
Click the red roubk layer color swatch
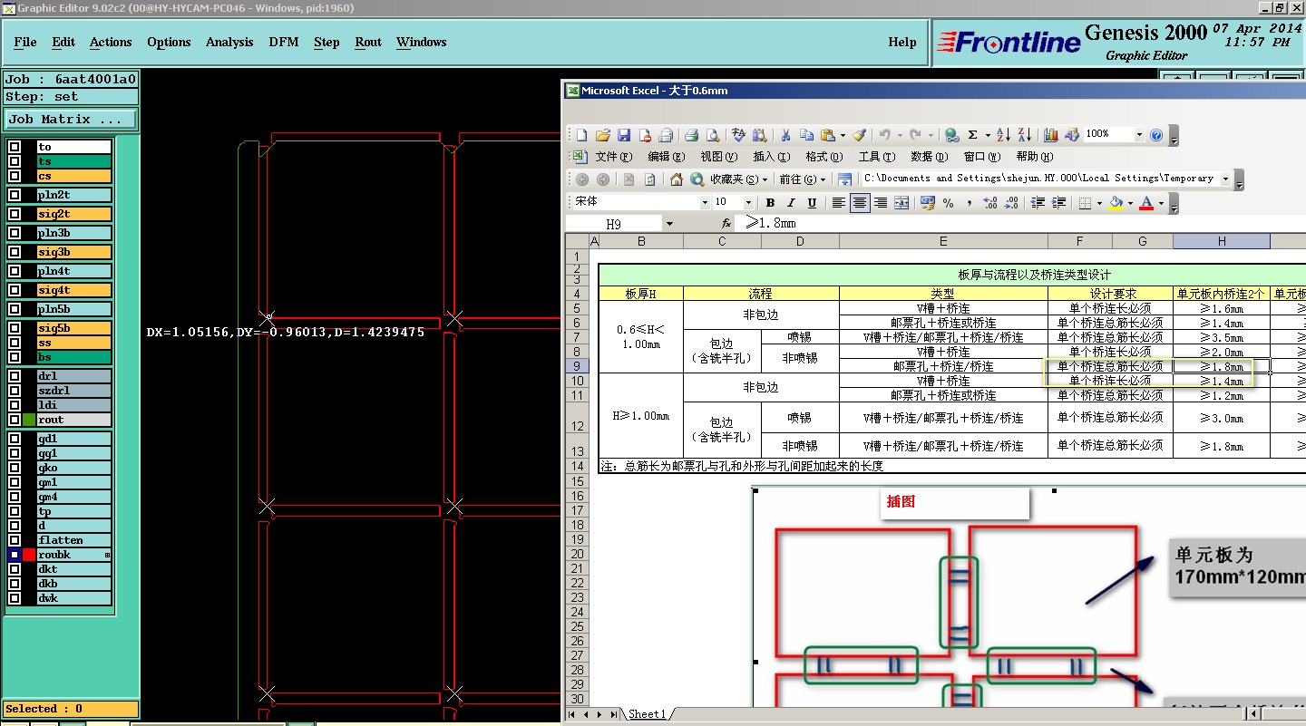click(x=29, y=555)
